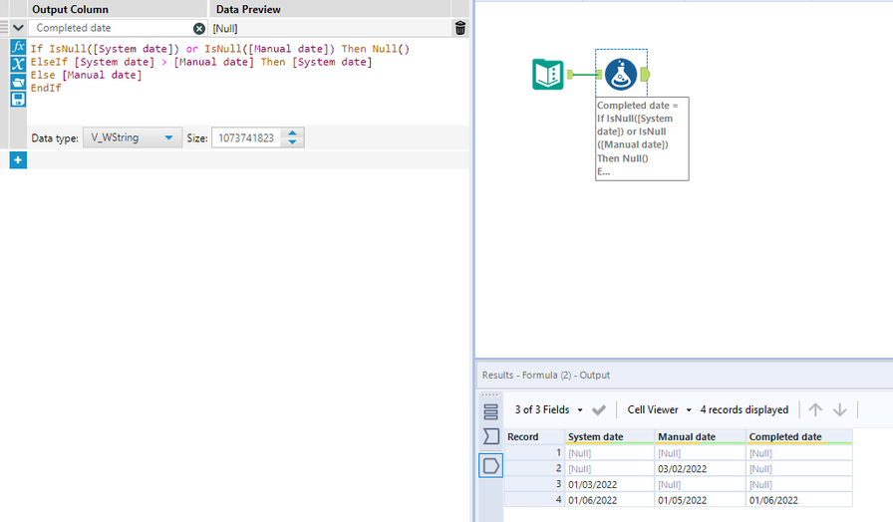Show the metadata view in Results
Viewport: 893px width, 522px height.
tap(490, 411)
